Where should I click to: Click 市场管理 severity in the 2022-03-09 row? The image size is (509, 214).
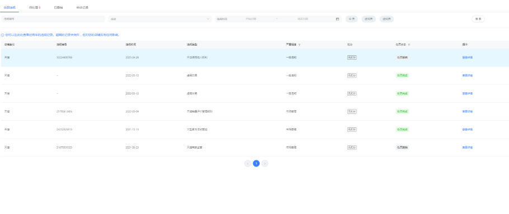click(291, 111)
